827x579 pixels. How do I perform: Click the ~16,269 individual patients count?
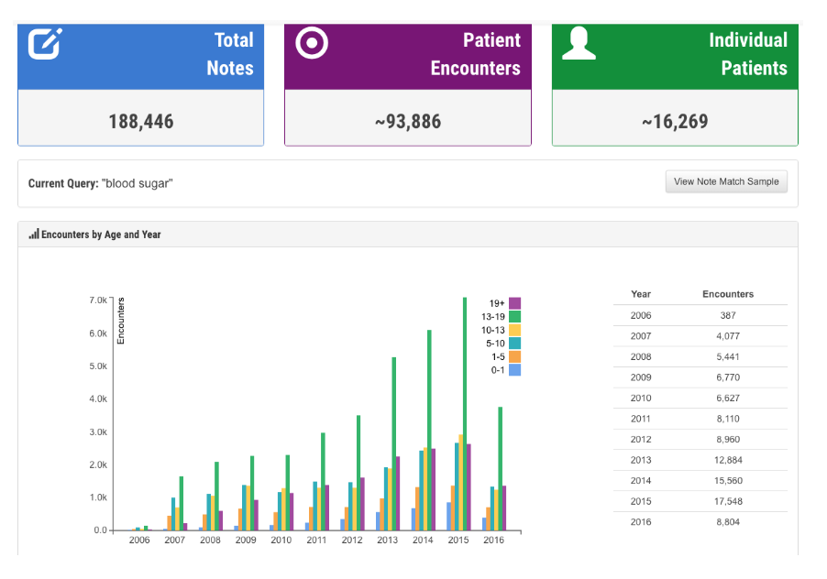(674, 121)
